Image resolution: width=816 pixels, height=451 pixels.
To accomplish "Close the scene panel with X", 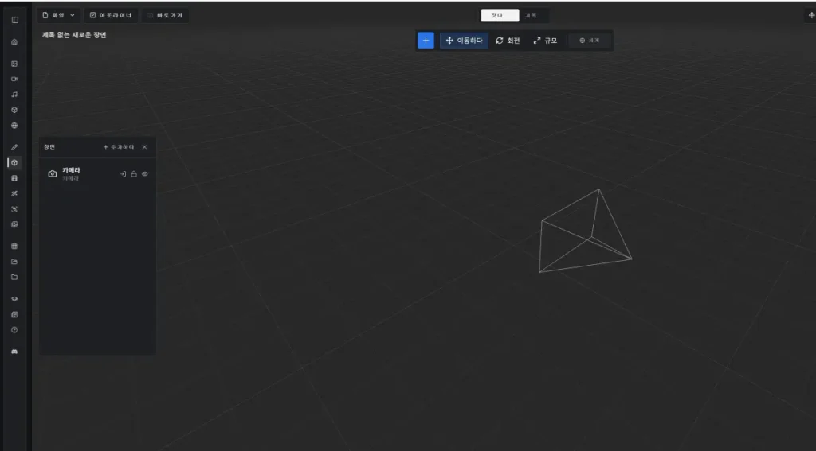I will click(145, 147).
